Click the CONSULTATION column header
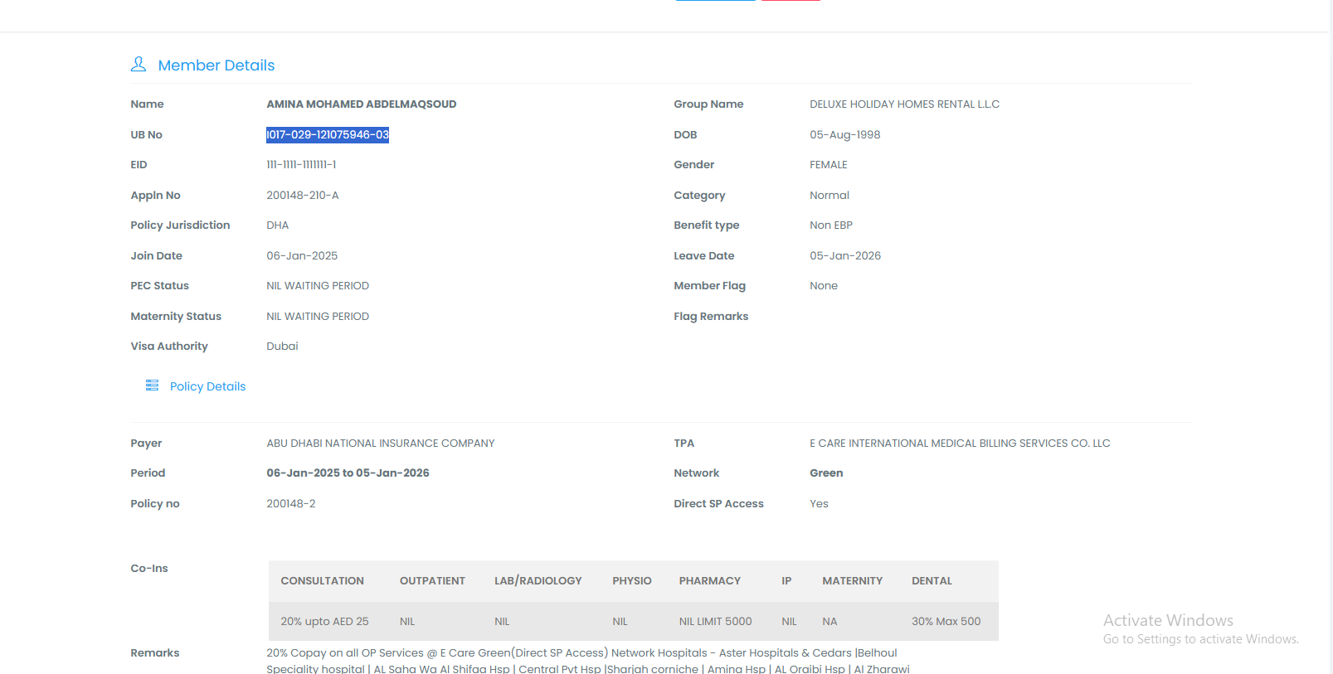1333x674 pixels. pyautogui.click(x=322, y=581)
